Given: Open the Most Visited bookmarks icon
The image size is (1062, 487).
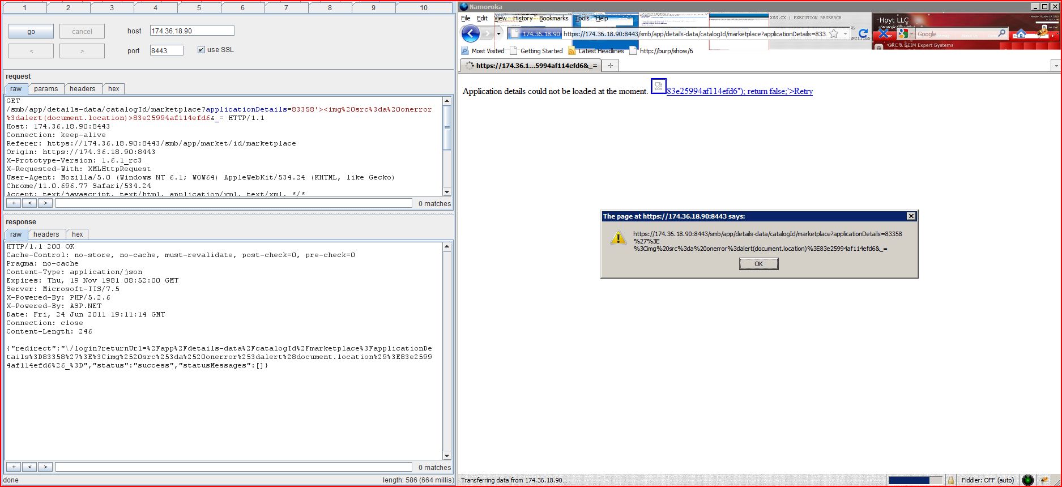Looking at the screenshot, I should coord(466,51).
